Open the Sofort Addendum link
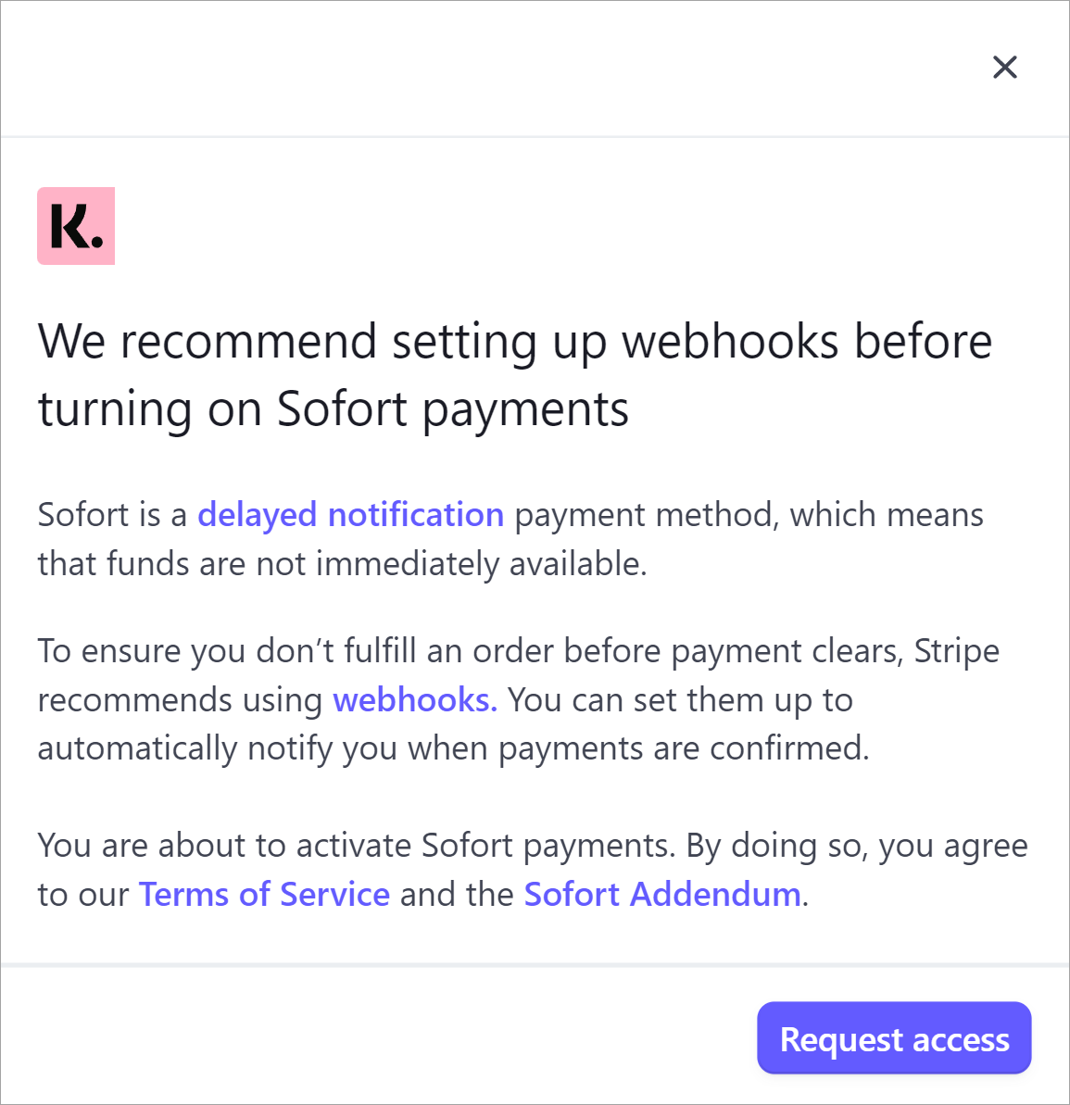Viewport: 1070px width, 1105px height. point(662,895)
